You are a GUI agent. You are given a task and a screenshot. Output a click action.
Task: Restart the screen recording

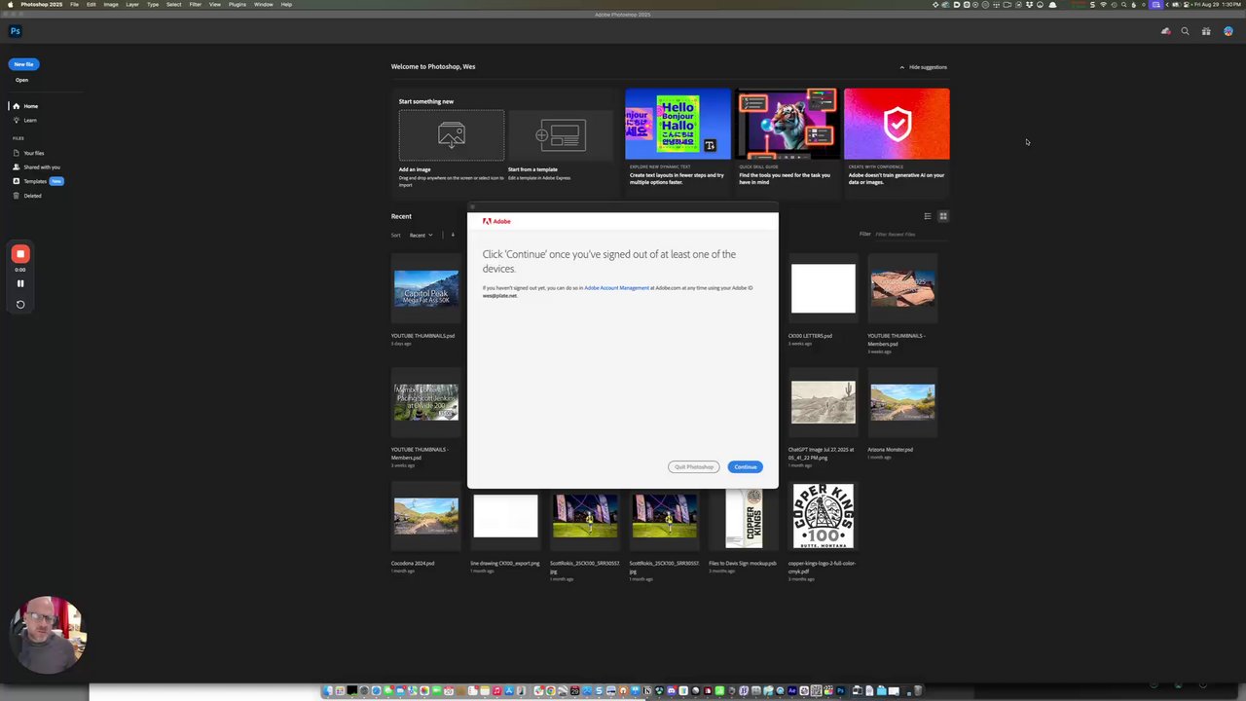20,305
